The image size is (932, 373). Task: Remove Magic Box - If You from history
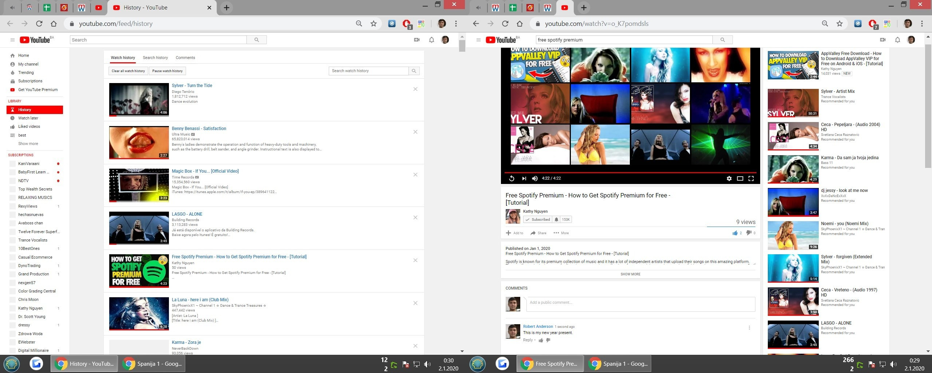[x=415, y=175]
